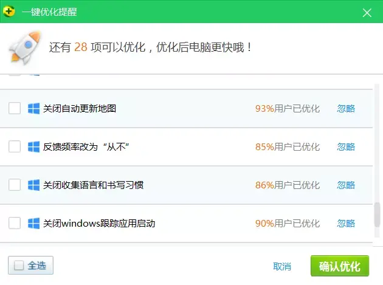Click the 85%用户已优化 text
383x285 pixels.
click(288, 147)
